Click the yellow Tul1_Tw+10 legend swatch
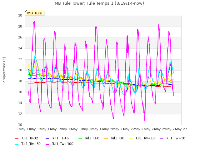 (x=131, y=139)
